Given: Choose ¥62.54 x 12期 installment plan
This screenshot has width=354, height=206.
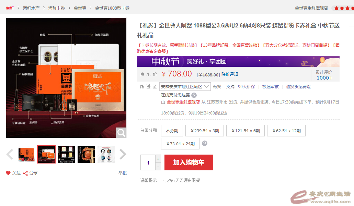Looking at the screenshot, I should [286, 131].
